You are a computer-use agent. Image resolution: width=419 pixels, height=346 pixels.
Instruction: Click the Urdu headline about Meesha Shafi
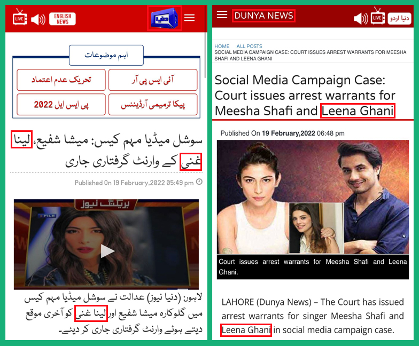point(107,151)
